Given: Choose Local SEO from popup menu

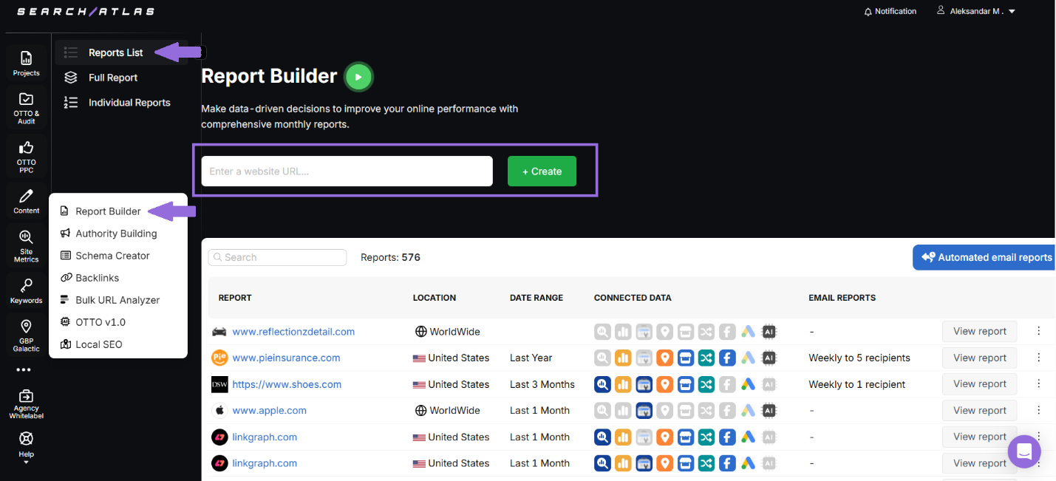Looking at the screenshot, I should coord(98,344).
